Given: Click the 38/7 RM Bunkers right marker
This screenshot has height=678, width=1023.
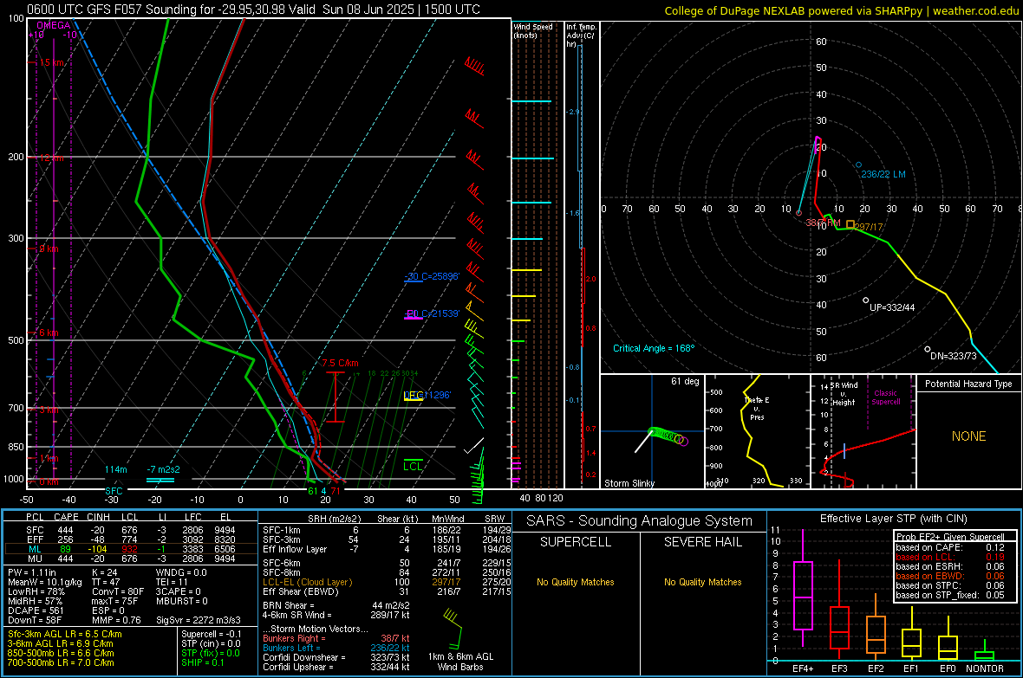Looking at the screenshot, I should click(x=822, y=223).
